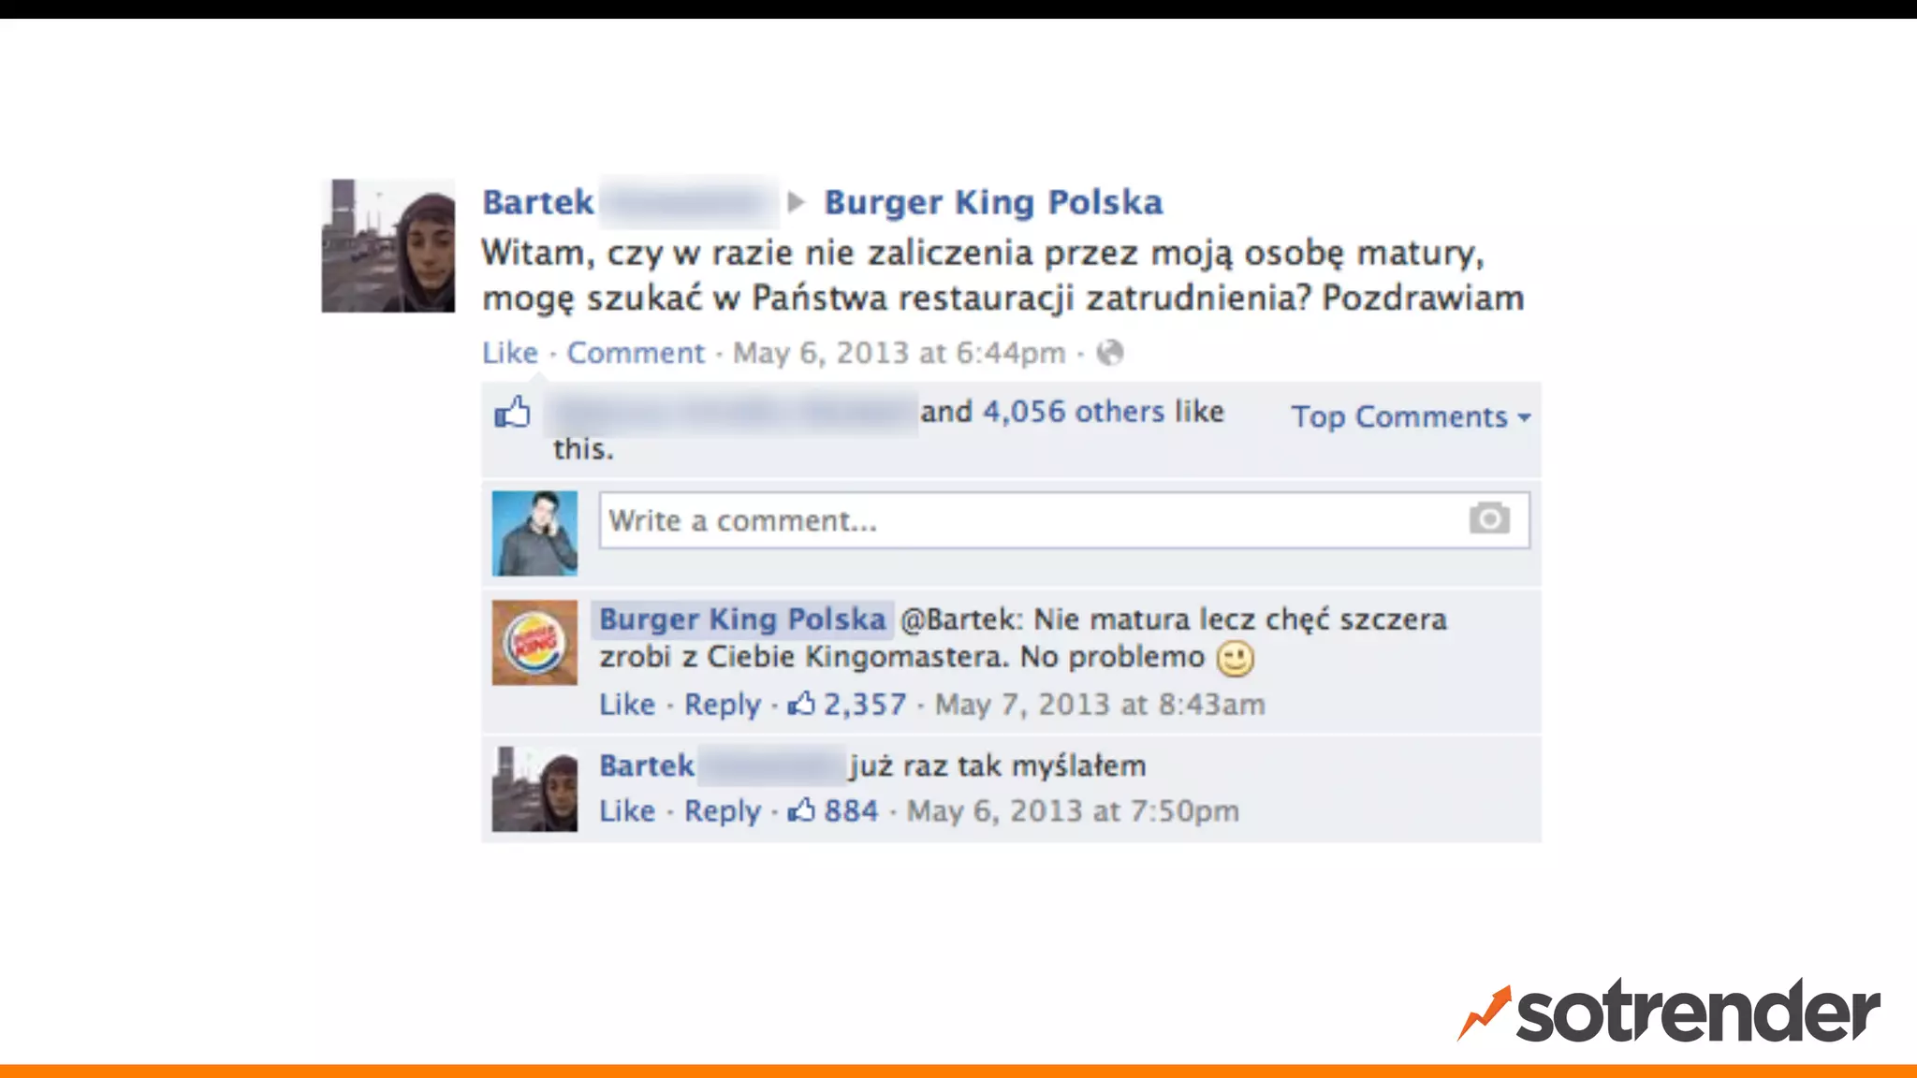The height and width of the screenshot is (1078, 1917).
Task: Reply to the Burger King Polska comment
Action: (x=723, y=704)
